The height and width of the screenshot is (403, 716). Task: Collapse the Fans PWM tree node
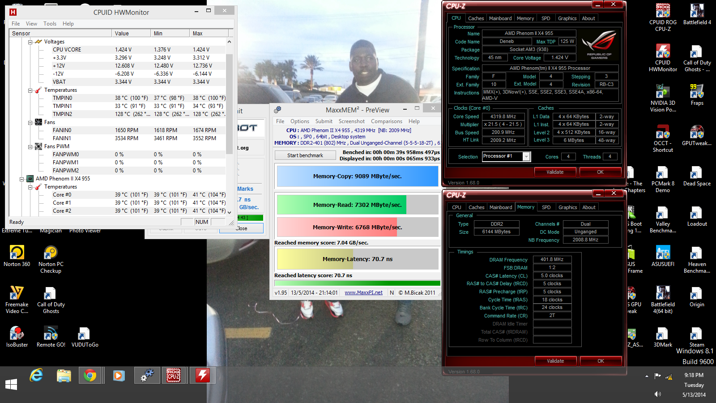point(30,146)
